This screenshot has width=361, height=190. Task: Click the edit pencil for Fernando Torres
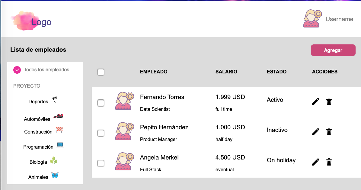click(x=315, y=101)
